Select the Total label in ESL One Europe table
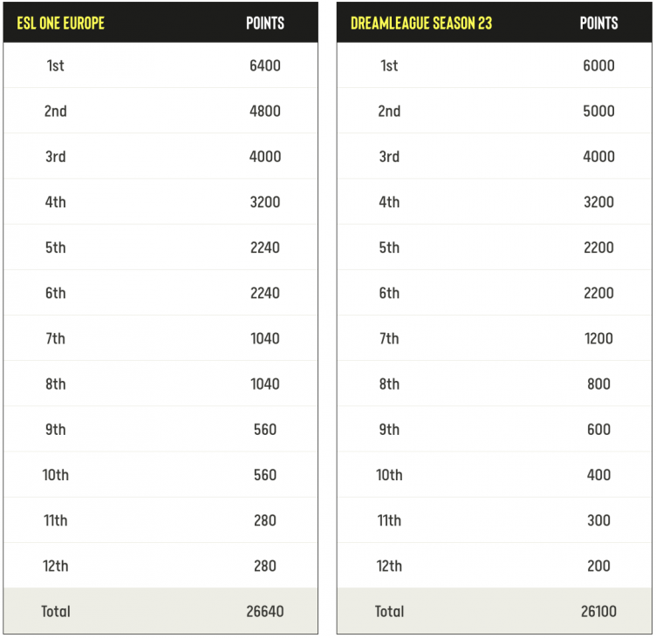Image resolution: width=656 pixels, height=638 pixels. (x=56, y=611)
